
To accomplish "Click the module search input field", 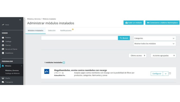I will 80,38.
